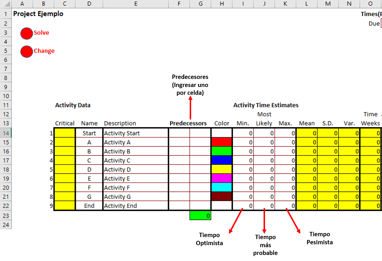382x261 pixels.
Task: Click the Activity End description cell
Action: click(136, 205)
